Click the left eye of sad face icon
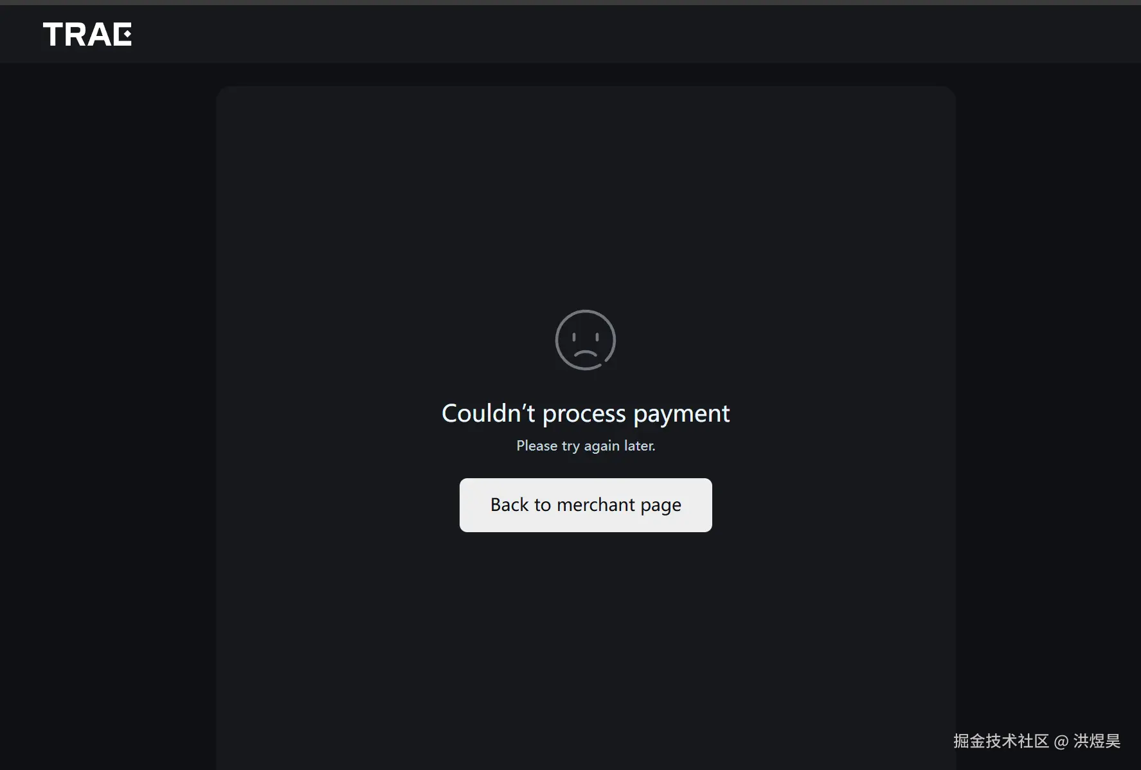 coord(574,336)
